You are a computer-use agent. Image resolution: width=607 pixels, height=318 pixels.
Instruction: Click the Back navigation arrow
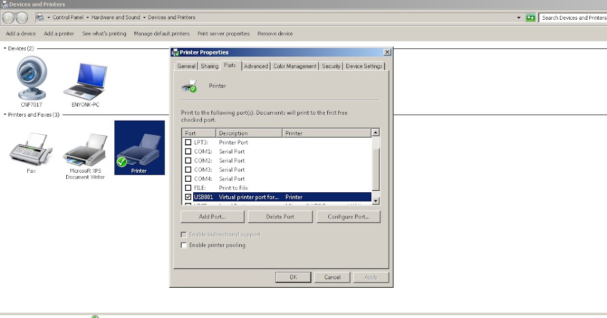(x=9, y=17)
